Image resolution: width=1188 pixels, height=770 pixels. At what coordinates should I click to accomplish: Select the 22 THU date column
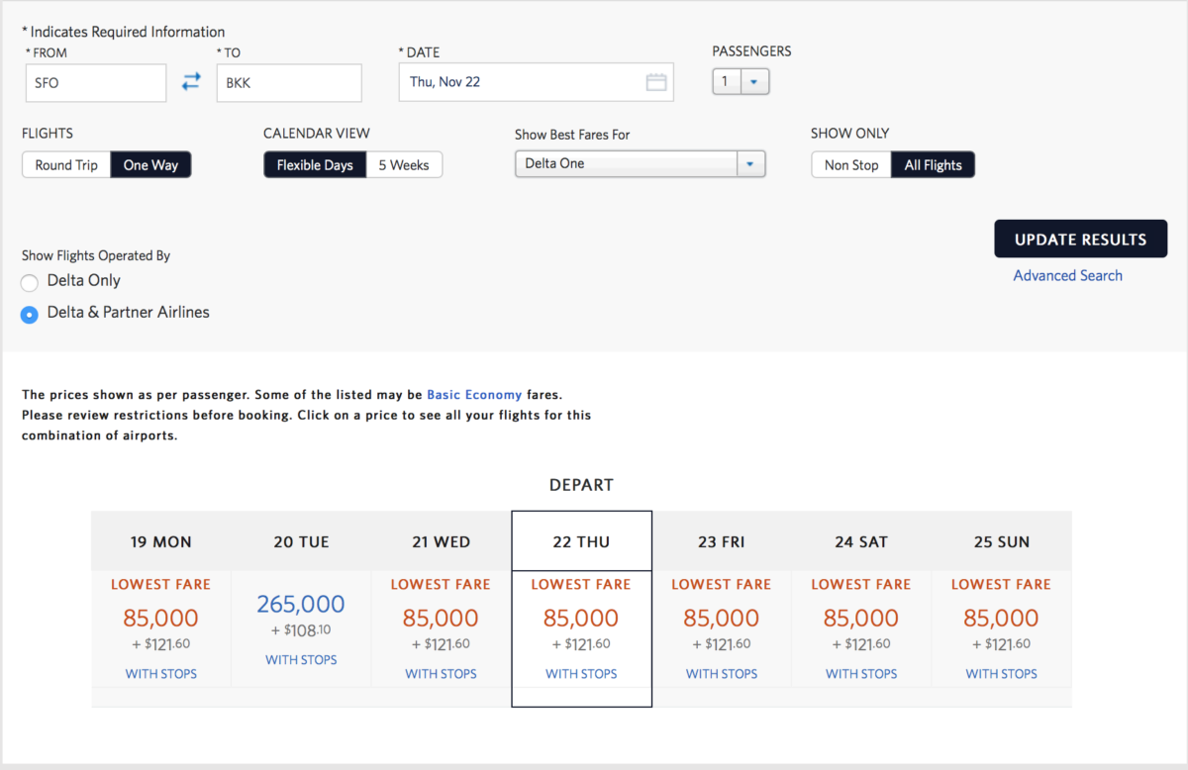(581, 542)
